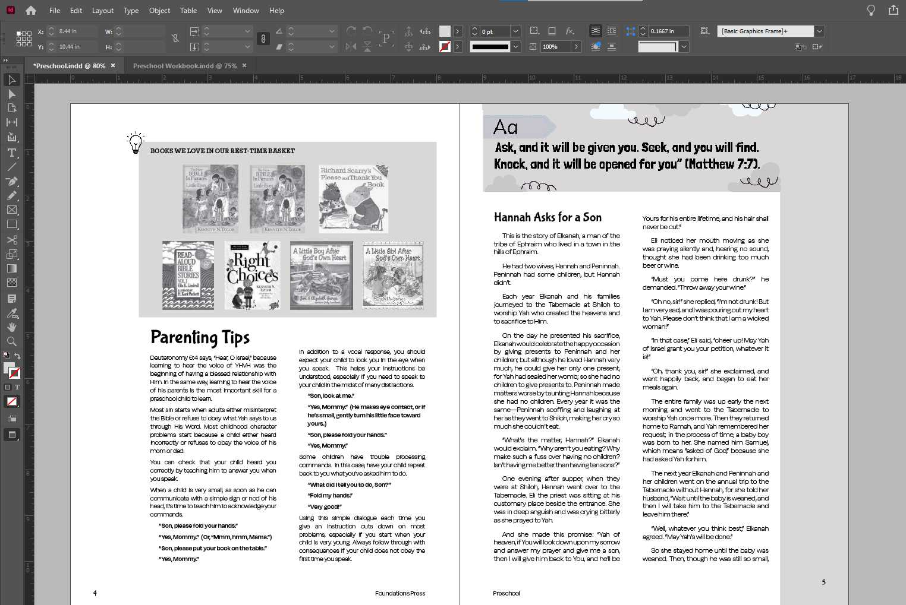Select the Free Transform tool
906x605 pixels.
click(11, 254)
